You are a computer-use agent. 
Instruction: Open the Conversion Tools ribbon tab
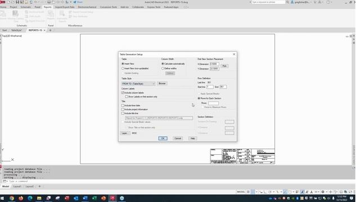point(109,7)
